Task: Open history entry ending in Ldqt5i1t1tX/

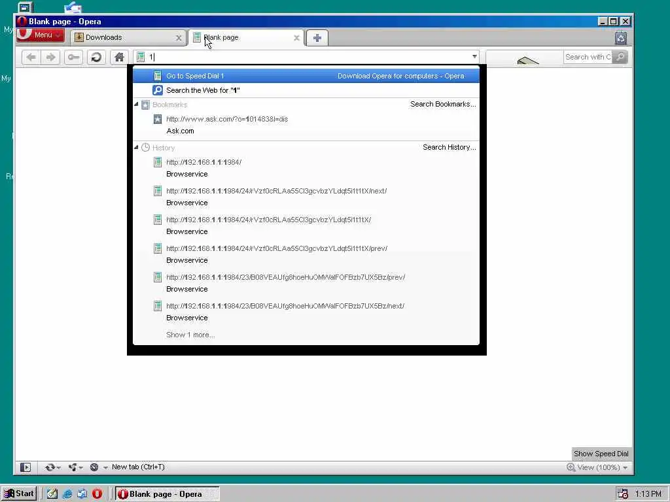Action: [x=306, y=226]
